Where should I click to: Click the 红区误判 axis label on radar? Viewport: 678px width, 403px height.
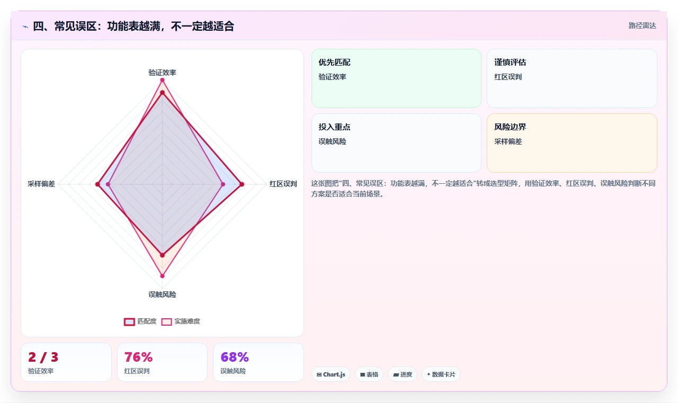pos(283,184)
